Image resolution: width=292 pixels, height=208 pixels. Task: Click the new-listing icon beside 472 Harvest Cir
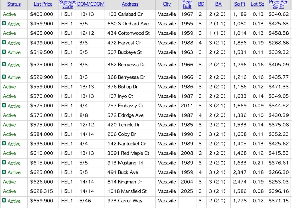click(4, 43)
